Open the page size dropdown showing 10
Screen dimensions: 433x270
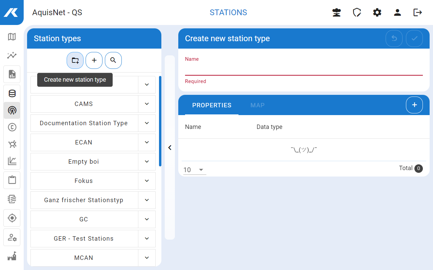pyautogui.click(x=195, y=170)
